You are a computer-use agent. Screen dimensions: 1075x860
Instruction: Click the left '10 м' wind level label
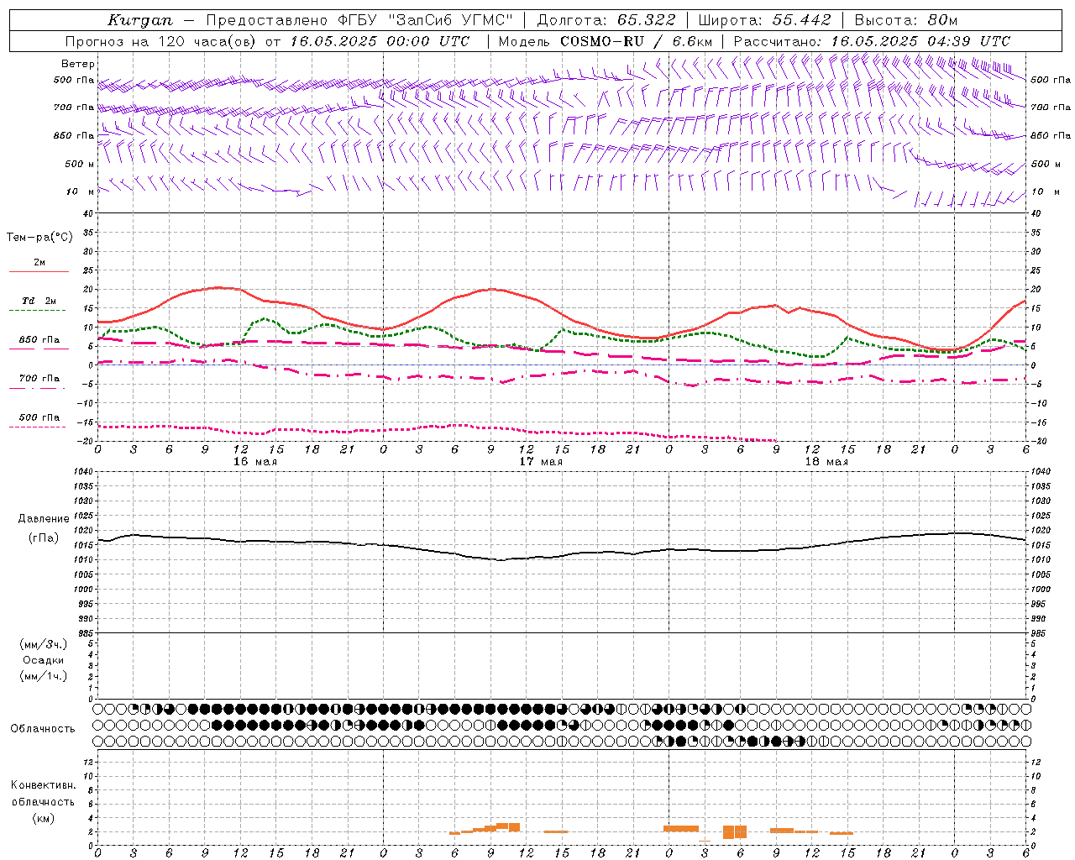[x=81, y=191]
